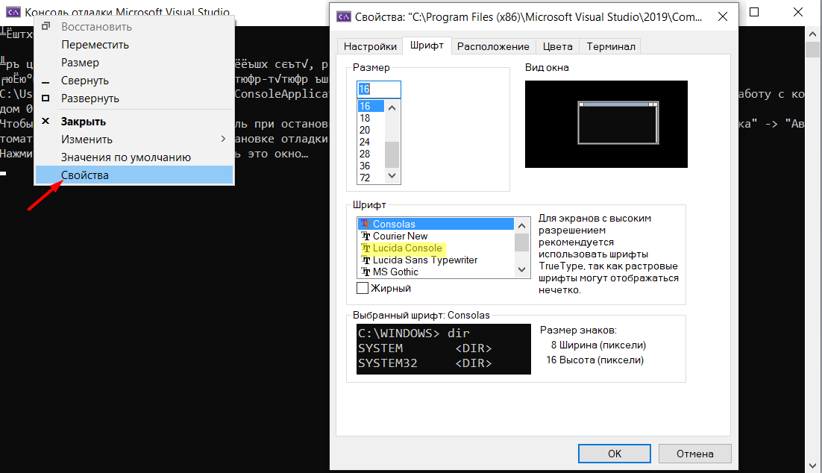The image size is (822, 473).
Task: Click console window scrollbar up arrow
Action: [x=812, y=34]
